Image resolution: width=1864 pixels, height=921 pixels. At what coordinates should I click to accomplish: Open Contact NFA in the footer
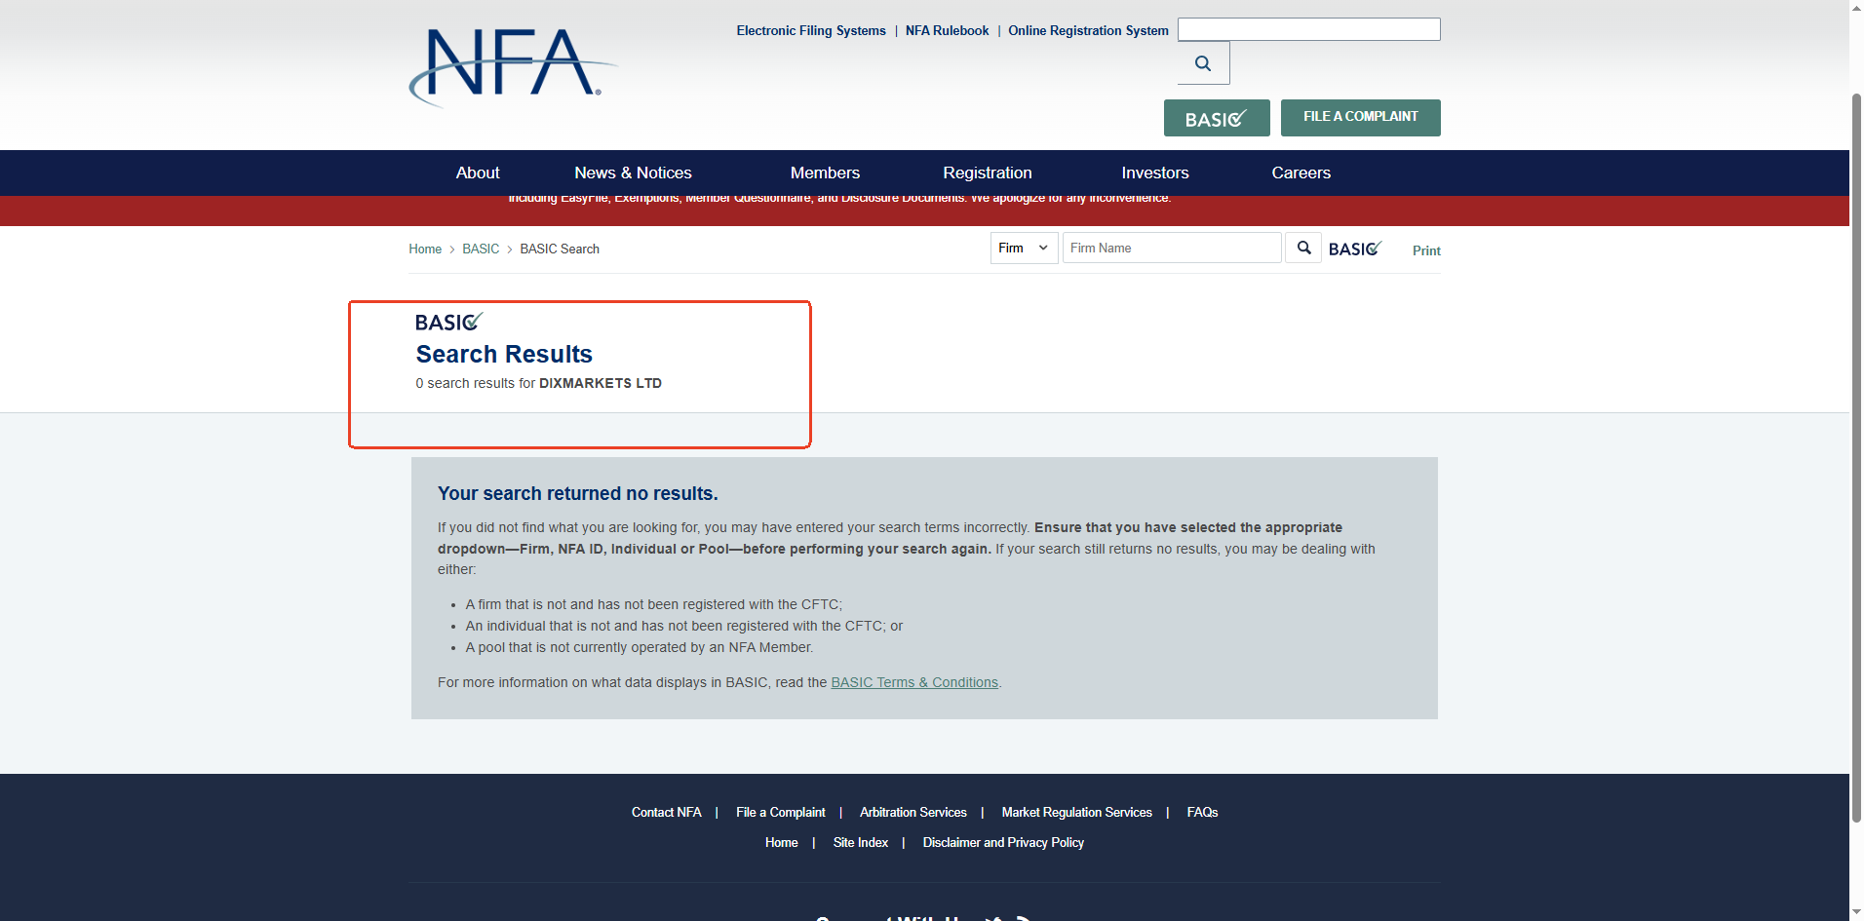click(x=667, y=812)
